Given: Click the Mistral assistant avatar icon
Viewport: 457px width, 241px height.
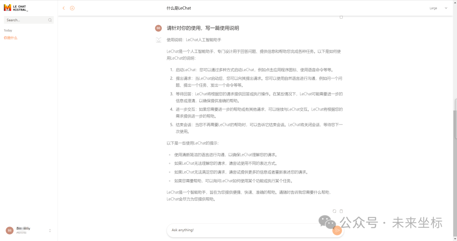Looking at the screenshot, I should pyautogui.click(x=158, y=40).
